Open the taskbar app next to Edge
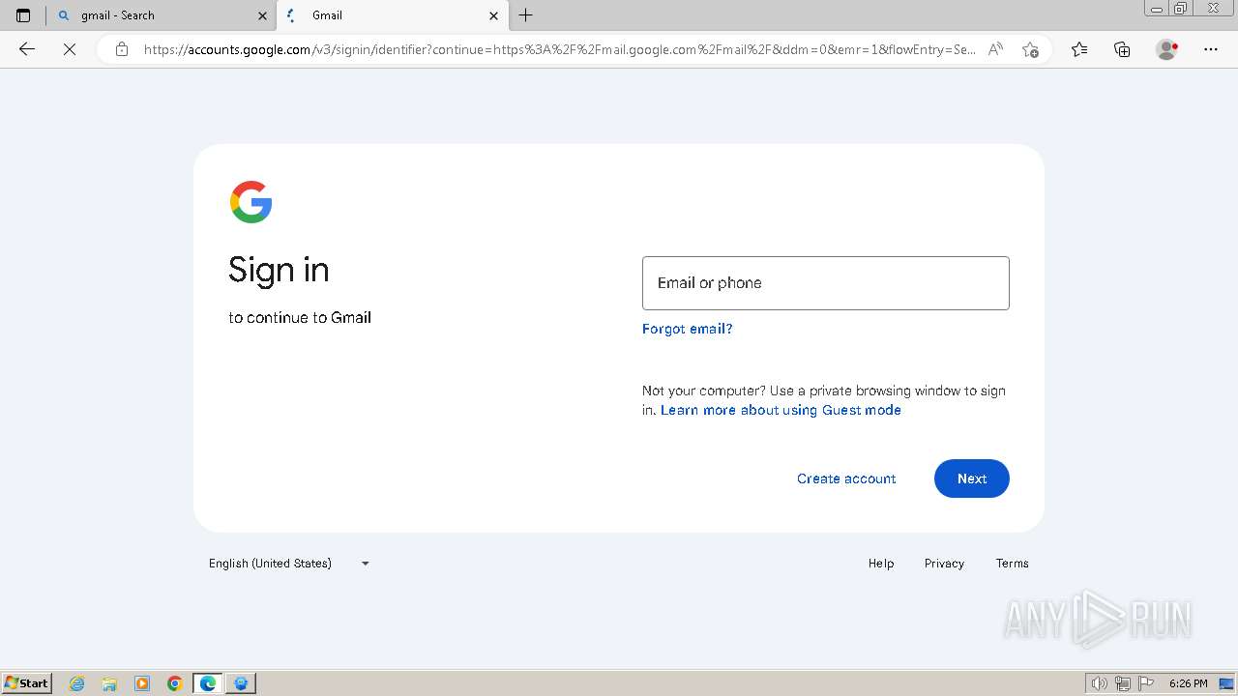This screenshot has height=696, width=1238. pyautogui.click(x=241, y=683)
